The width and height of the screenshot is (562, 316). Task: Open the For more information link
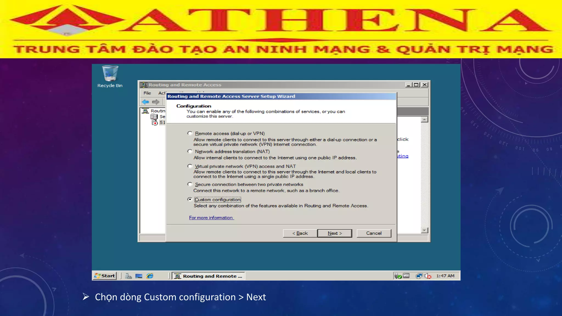[211, 218]
